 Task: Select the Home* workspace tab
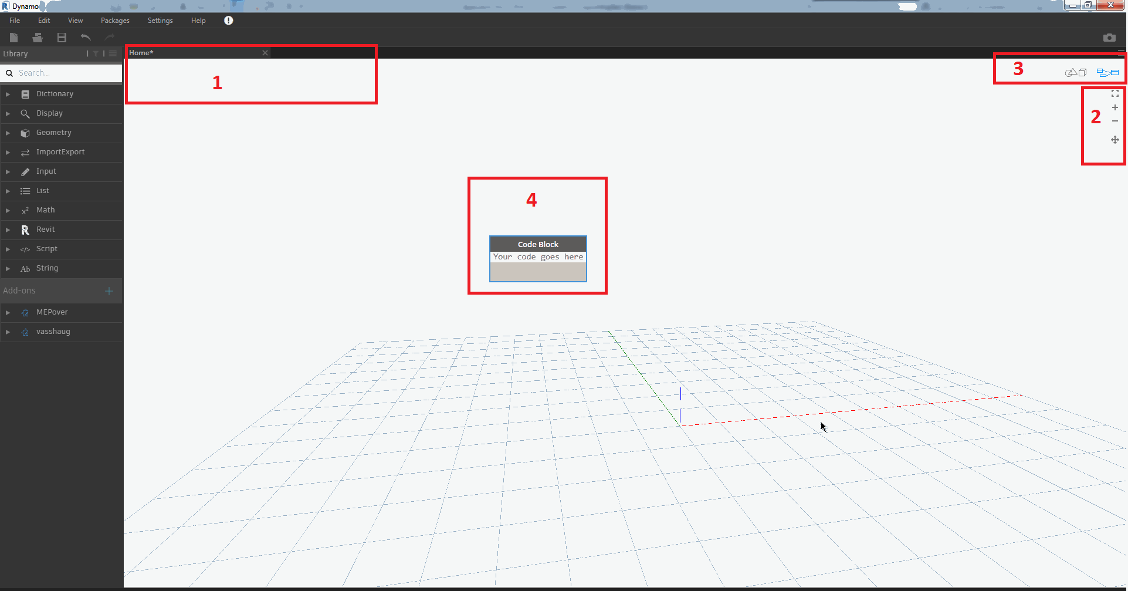pos(141,53)
